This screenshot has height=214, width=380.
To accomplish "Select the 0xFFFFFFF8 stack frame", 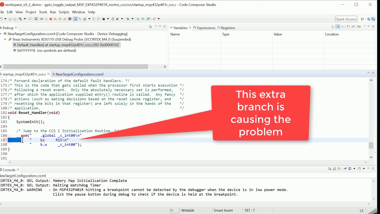I will click(45, 51).
